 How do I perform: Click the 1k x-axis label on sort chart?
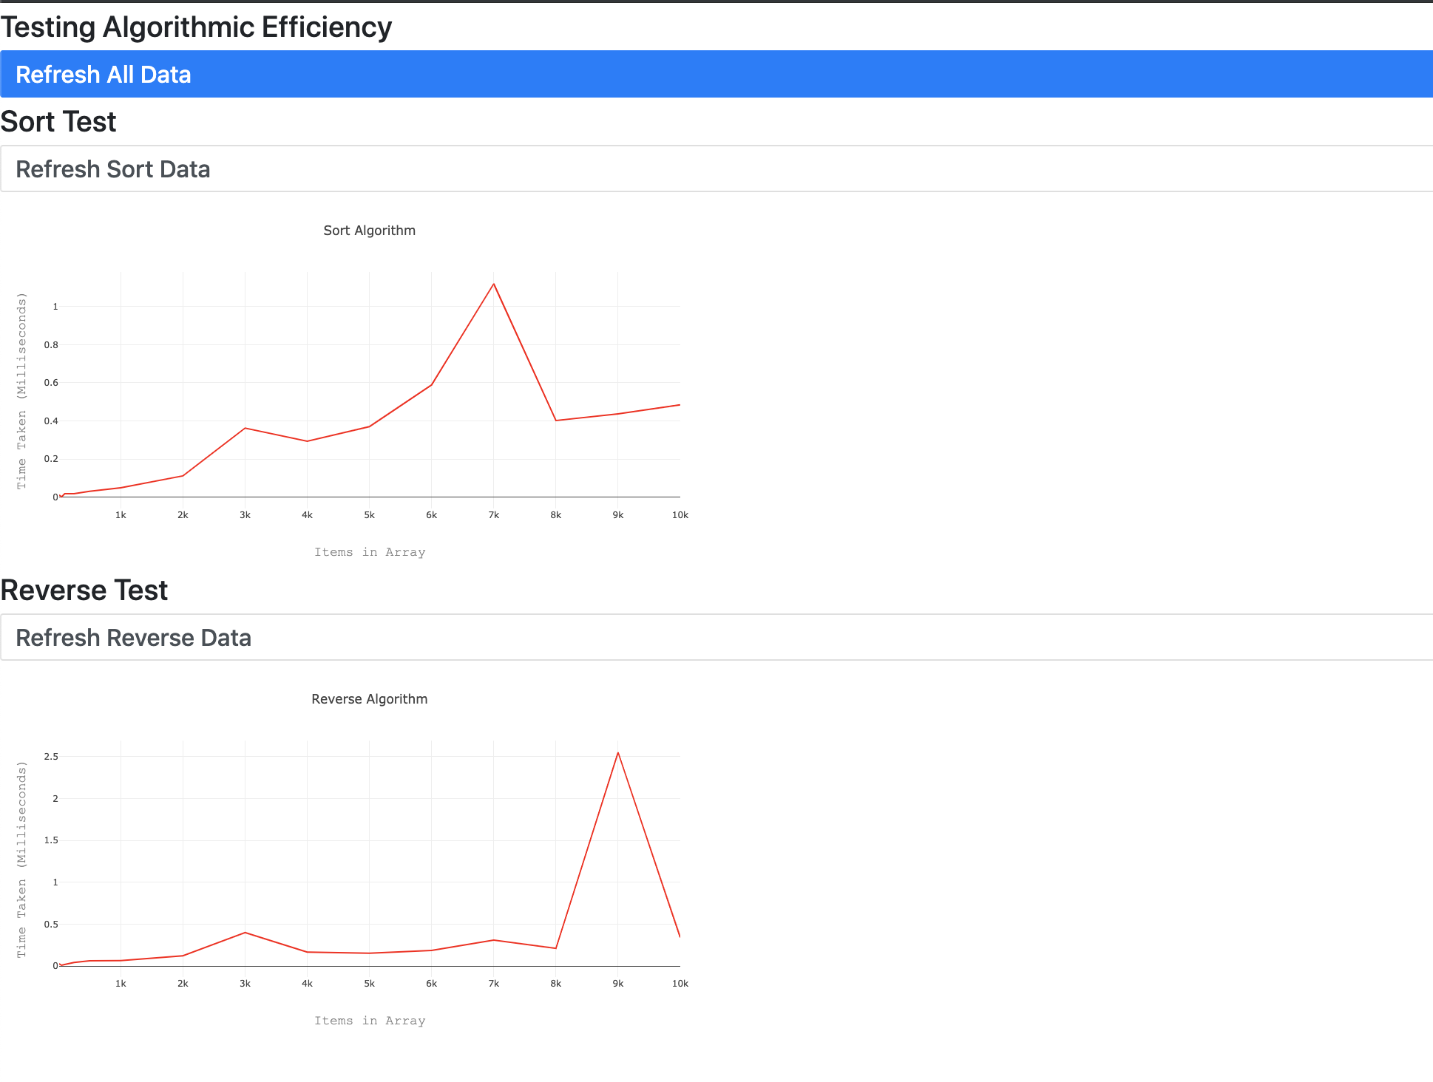click(x=121, y=515)
